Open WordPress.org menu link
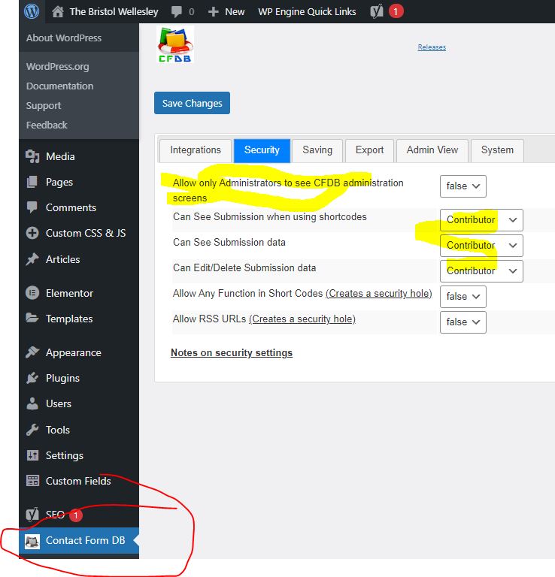 [x=57, y=67]
